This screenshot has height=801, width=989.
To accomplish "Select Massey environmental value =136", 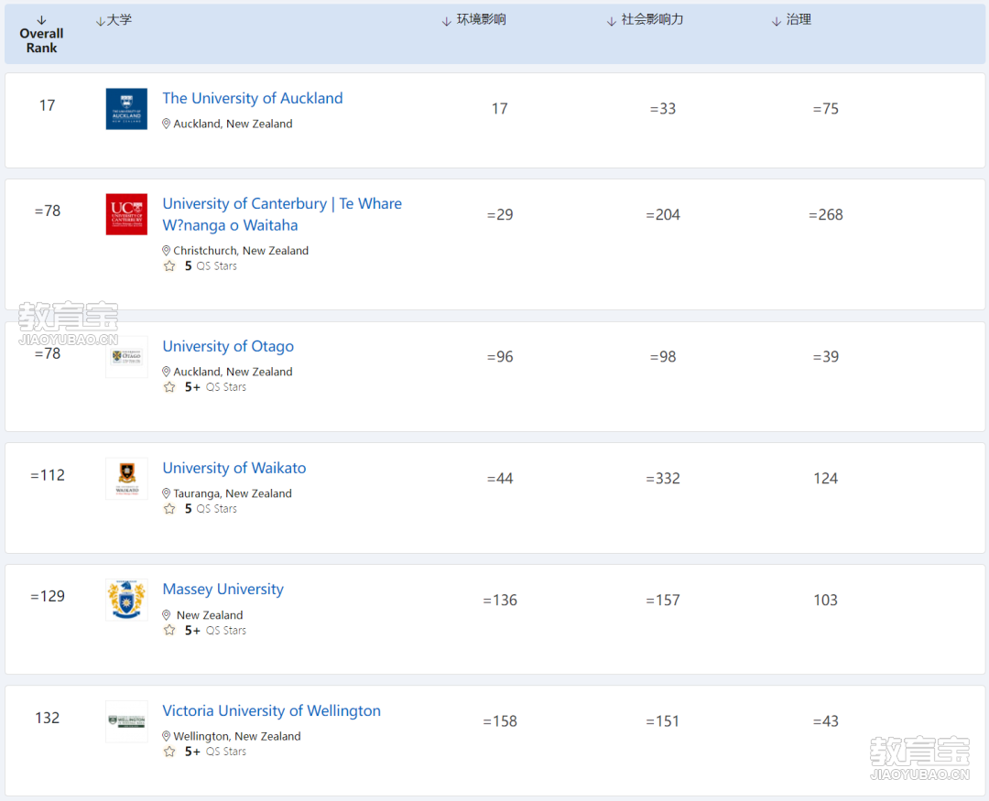I will 500,601.
